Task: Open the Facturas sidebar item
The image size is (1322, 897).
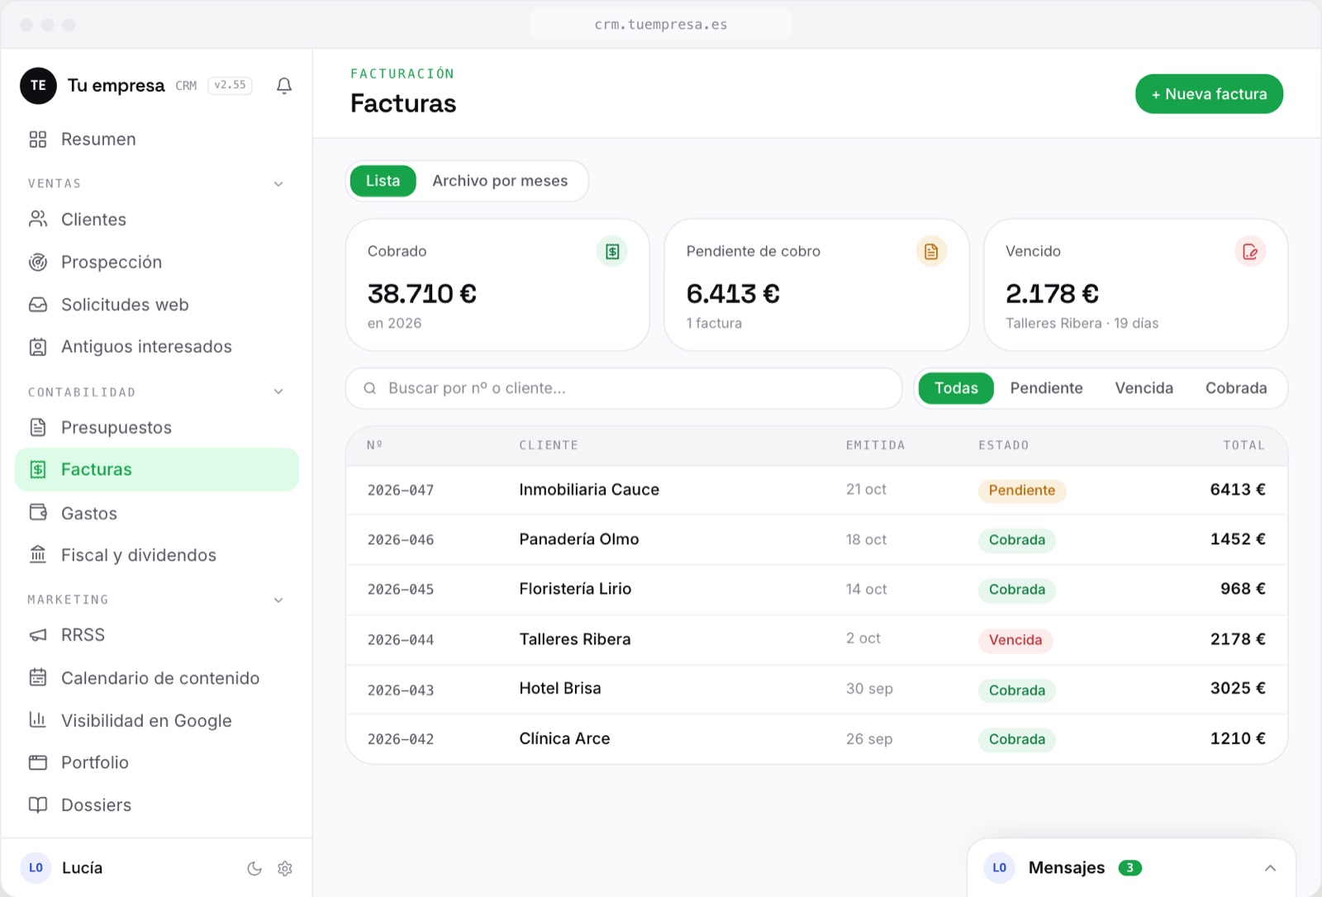Action: point(157,470)
